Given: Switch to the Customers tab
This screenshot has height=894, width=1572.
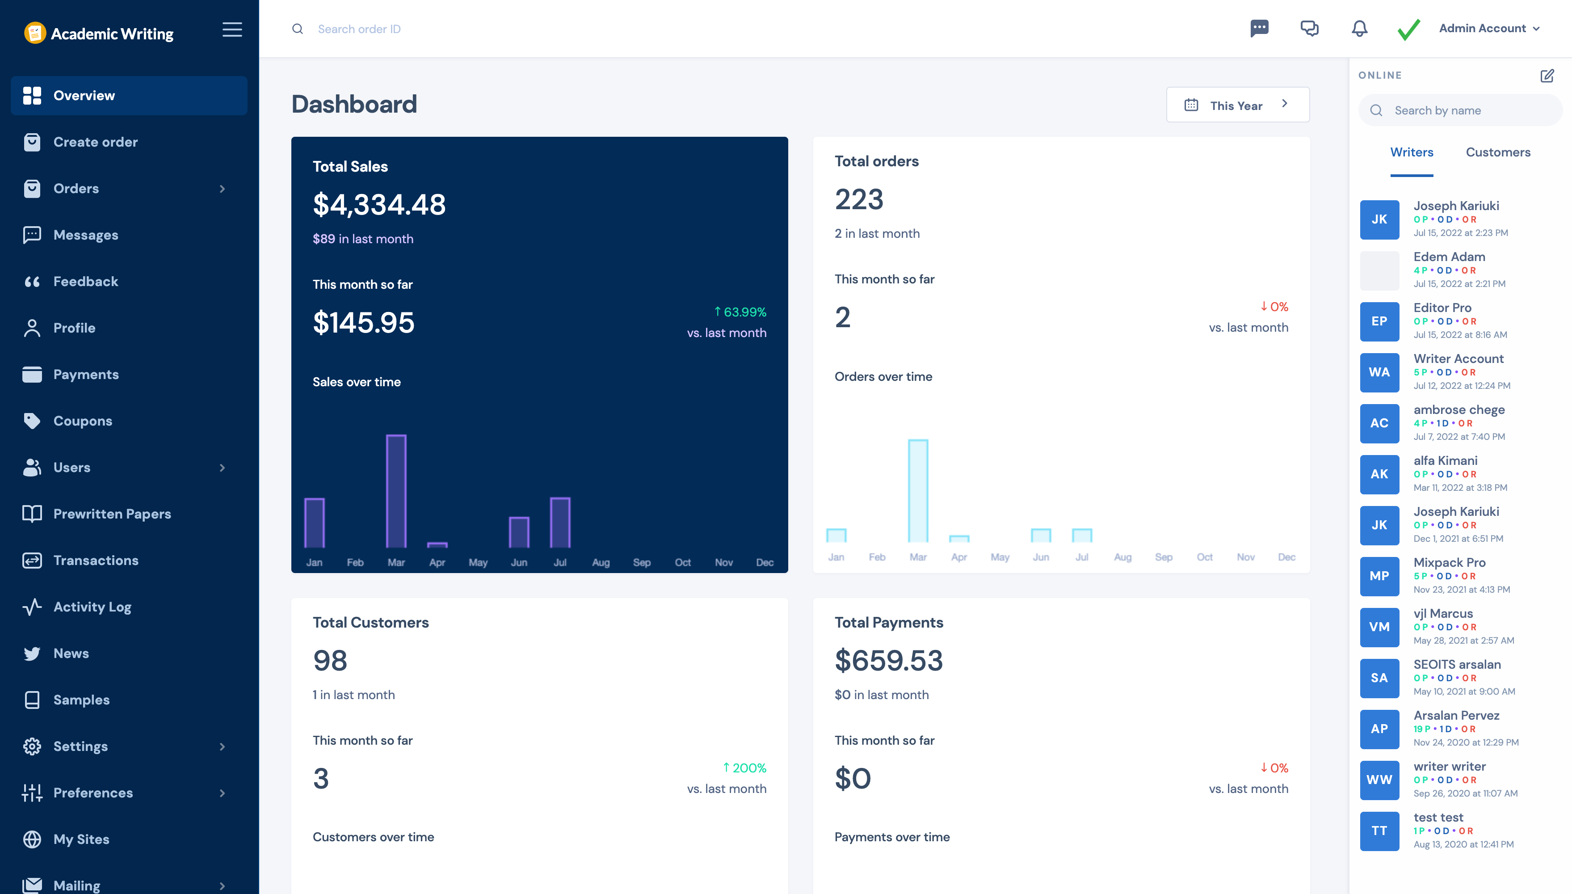Looking at the screenshot, I should tap(1498, 152).
